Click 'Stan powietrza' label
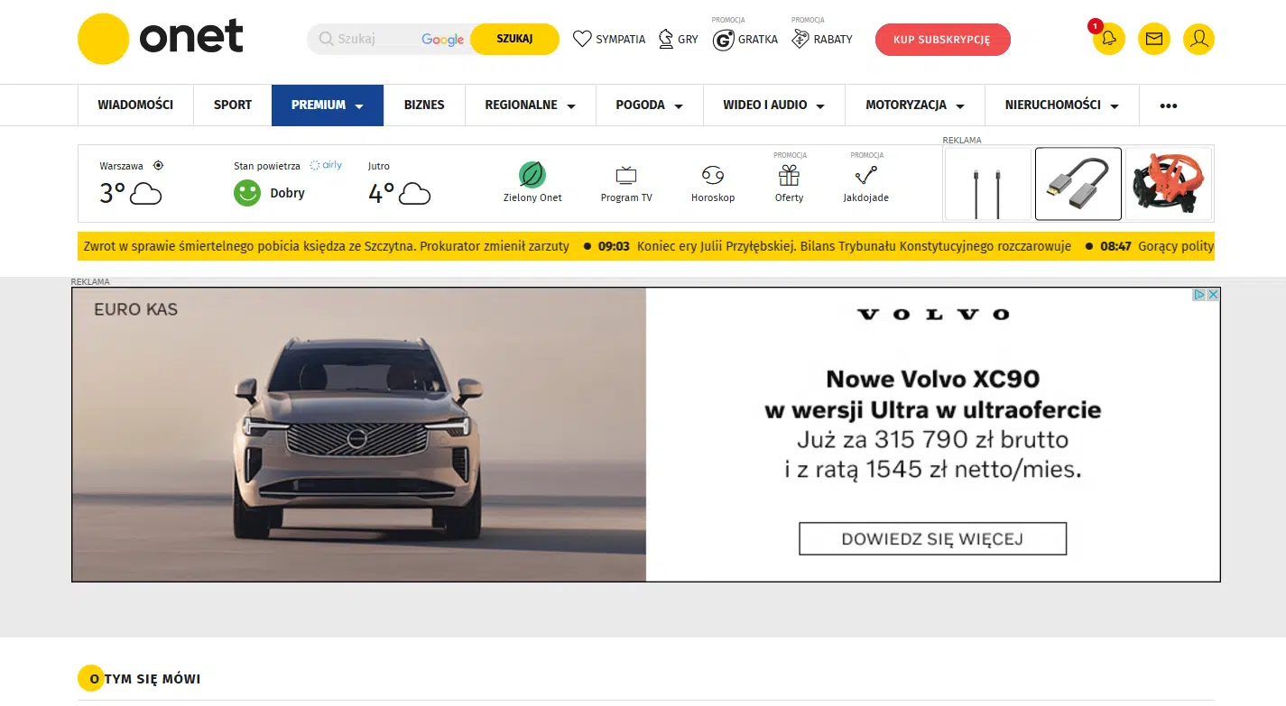 (267, 166)
